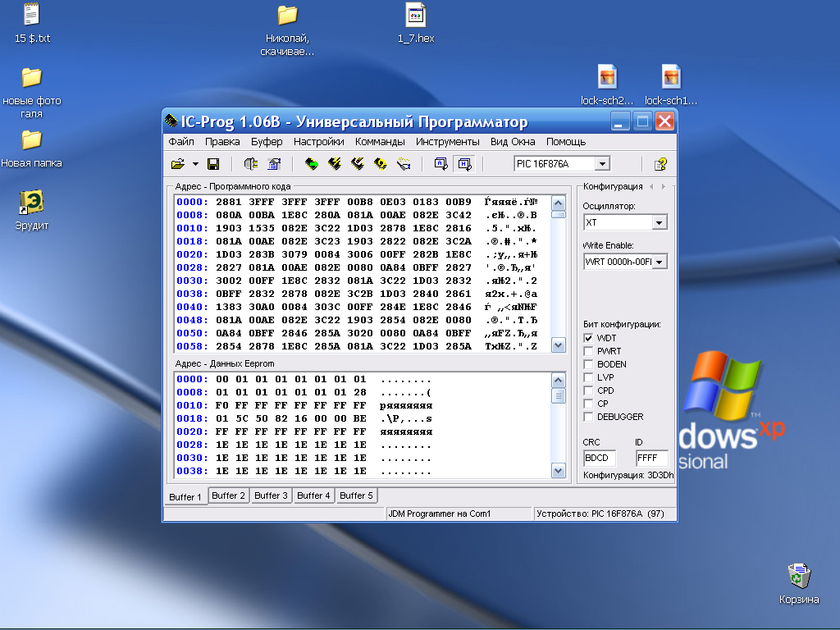
Task: Click the Save floppy disk icon
Action: tap(213, 164)
